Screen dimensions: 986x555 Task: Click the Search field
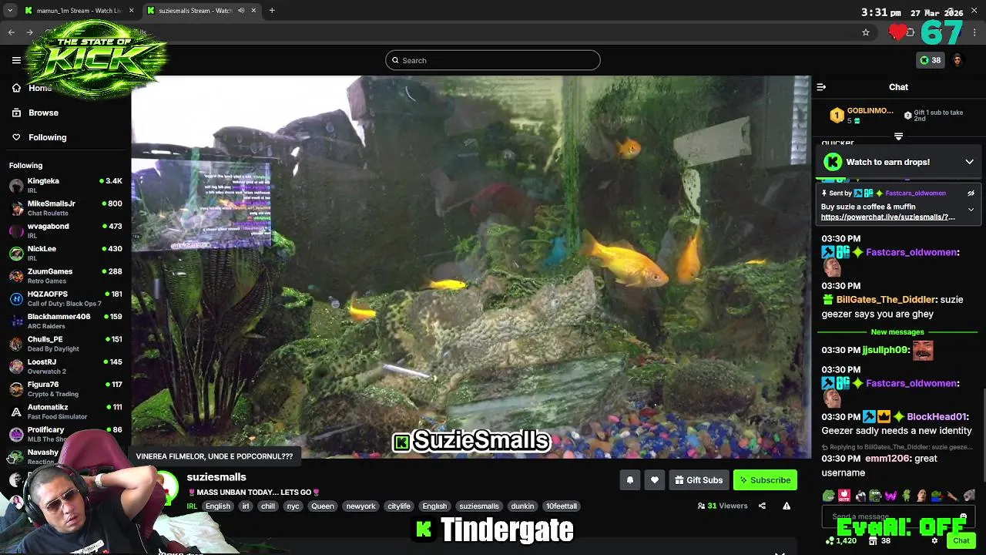point(493,60)
